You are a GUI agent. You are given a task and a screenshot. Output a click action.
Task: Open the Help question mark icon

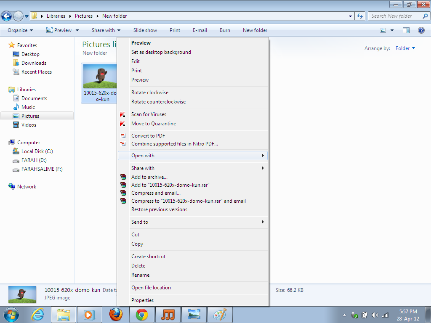(421, 30)
